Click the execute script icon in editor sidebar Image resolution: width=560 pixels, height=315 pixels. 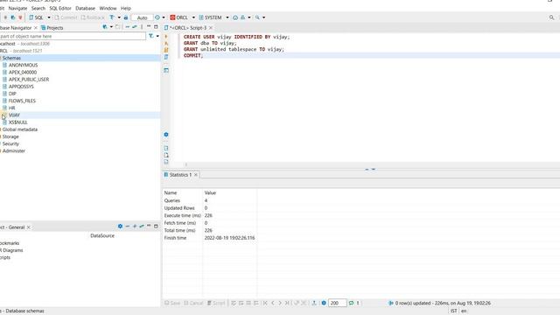(166, 50)
